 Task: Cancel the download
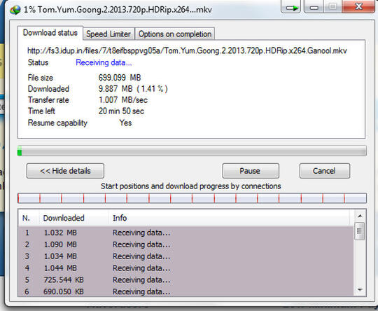point(325,171)
